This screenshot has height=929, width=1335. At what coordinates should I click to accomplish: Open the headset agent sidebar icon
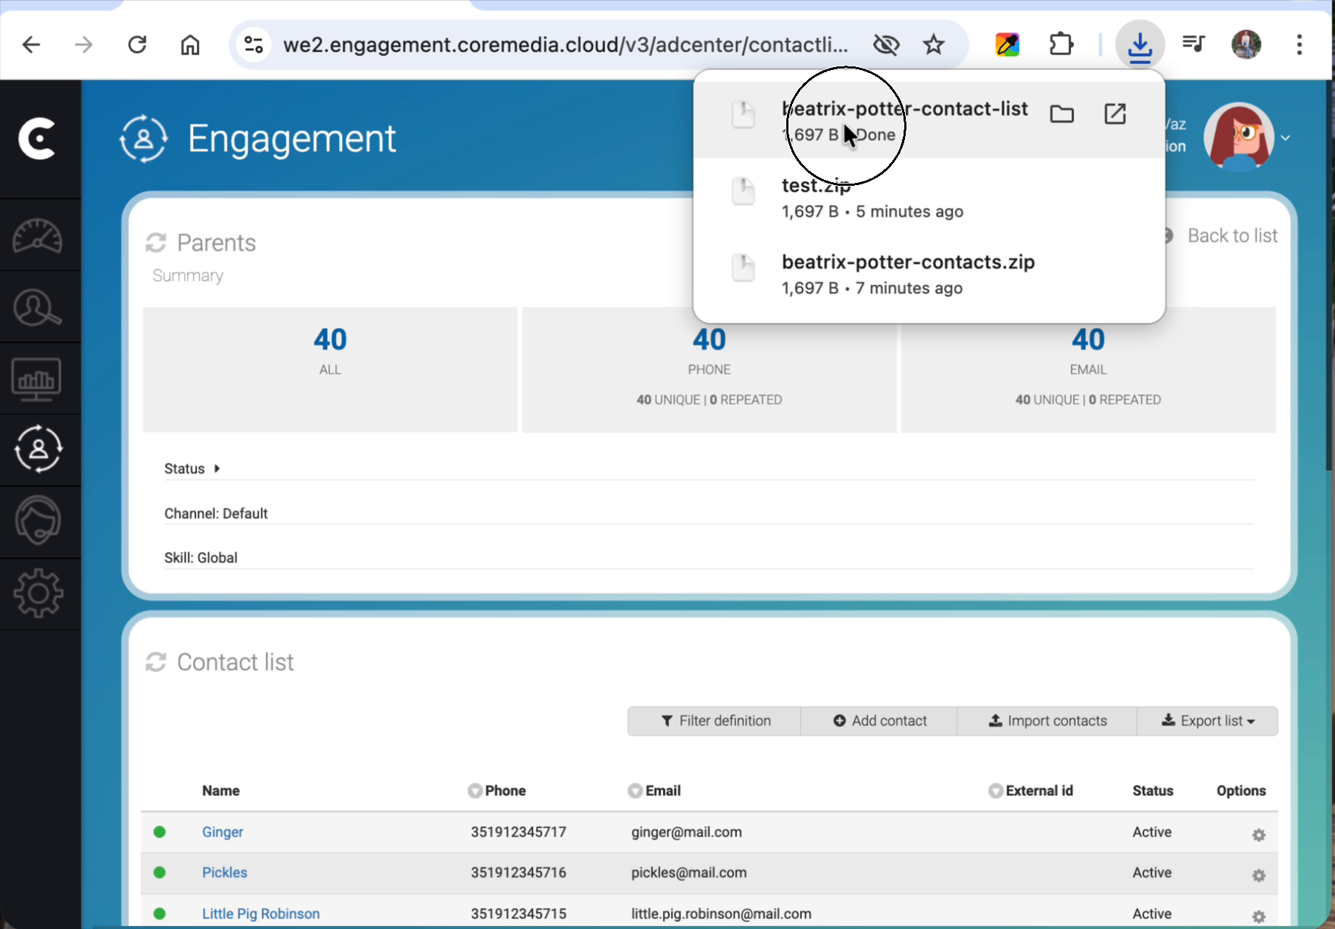click(x=38, y=521)
